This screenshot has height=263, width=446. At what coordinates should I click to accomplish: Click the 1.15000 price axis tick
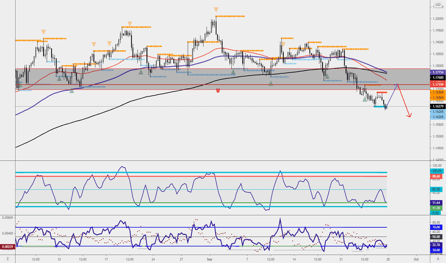[x=438, y=136]
